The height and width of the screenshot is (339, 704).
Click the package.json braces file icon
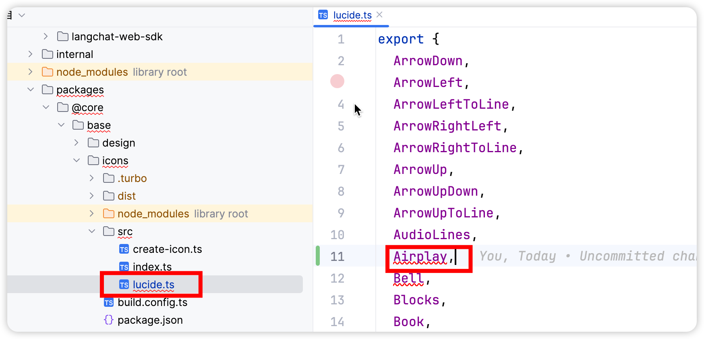coord(109,320)
